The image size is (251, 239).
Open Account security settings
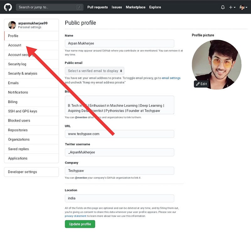coord(31,55)
